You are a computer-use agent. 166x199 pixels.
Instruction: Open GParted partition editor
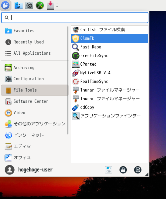[110, 64]
